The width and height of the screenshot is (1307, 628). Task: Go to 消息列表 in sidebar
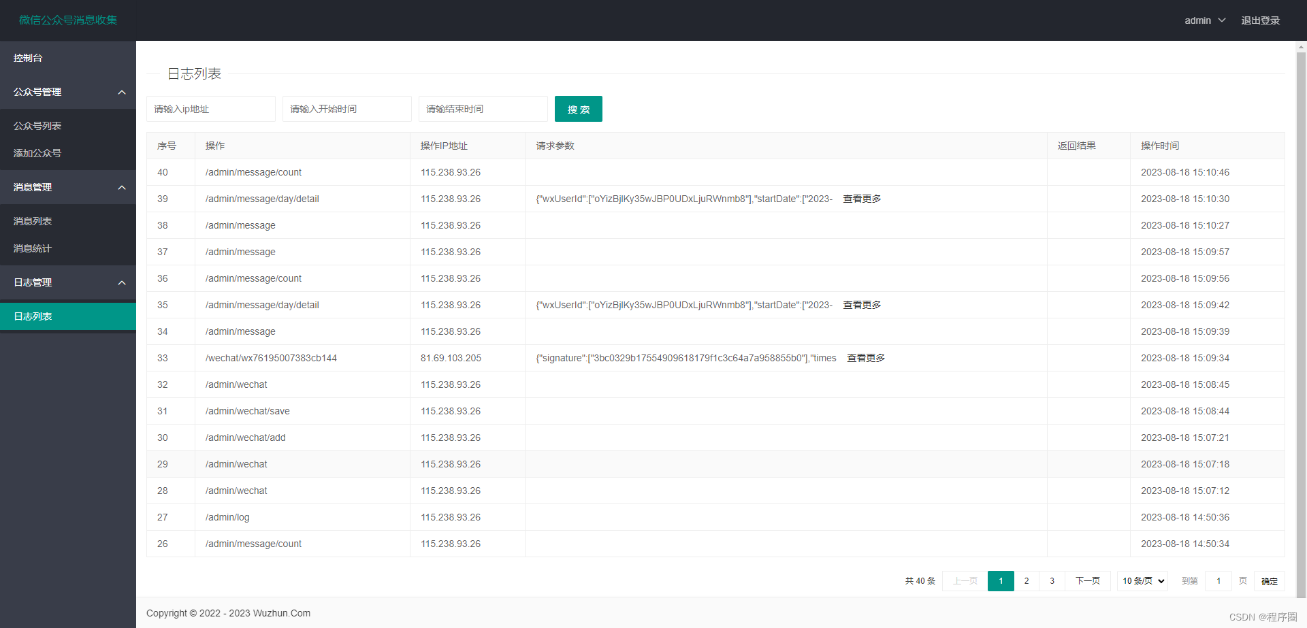pos(33,221)
